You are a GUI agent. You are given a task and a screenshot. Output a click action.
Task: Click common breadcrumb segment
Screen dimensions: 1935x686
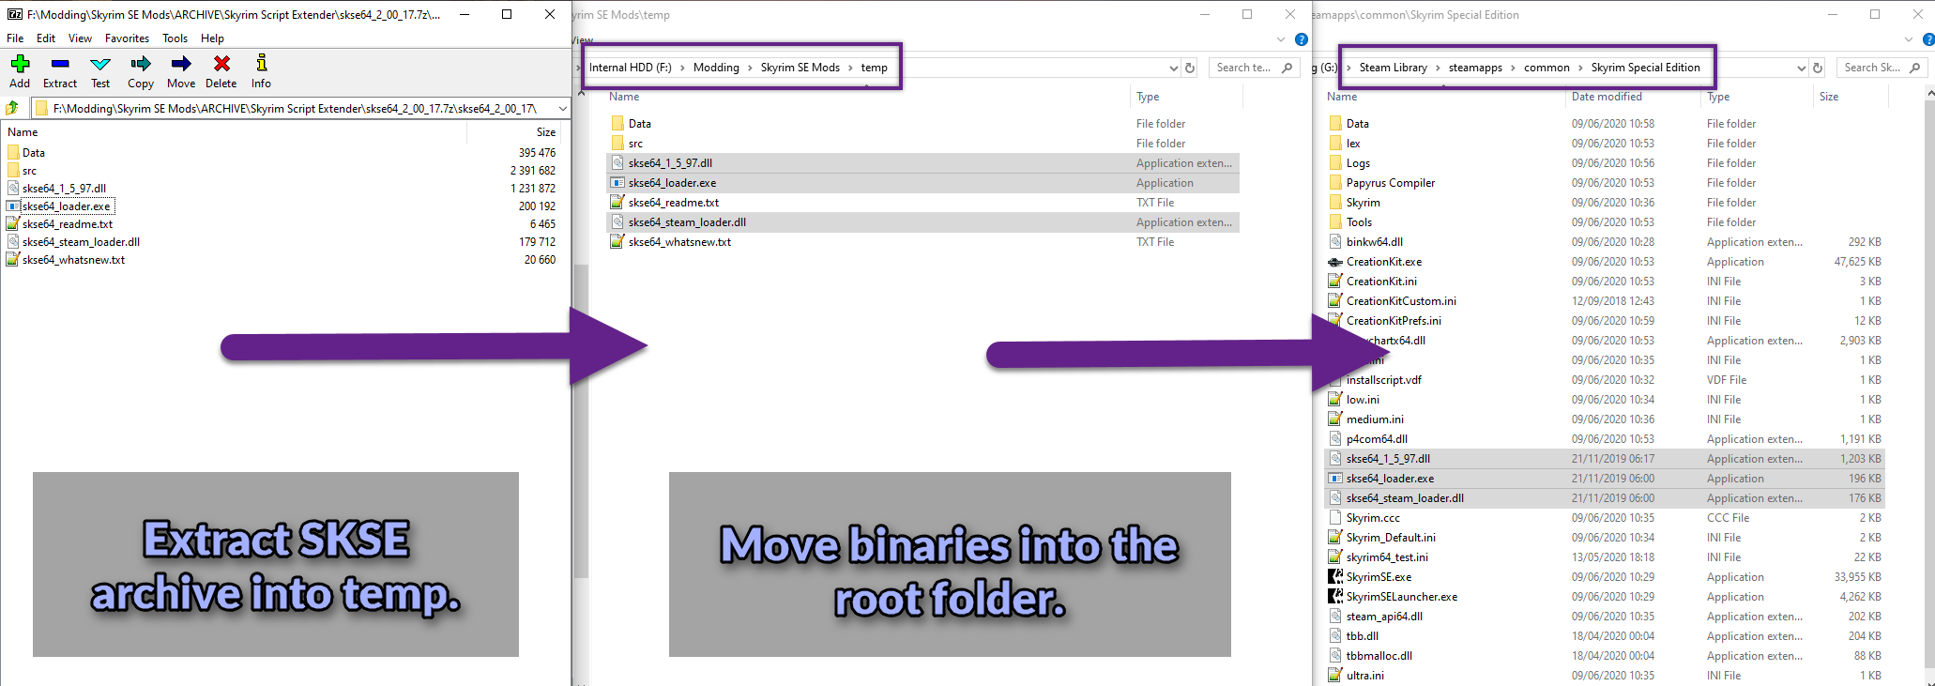tap(1546, 68)
